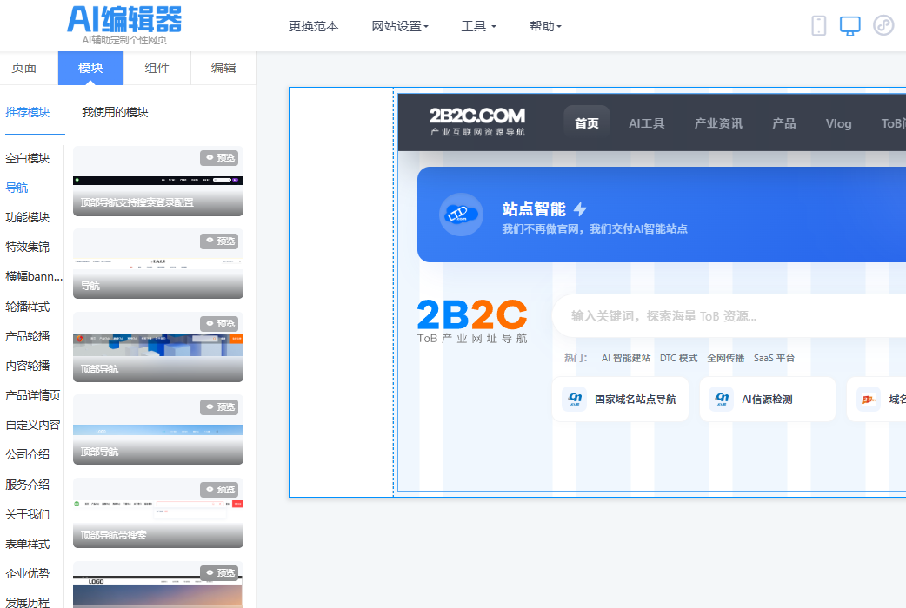Select the 顶部导航带搜索 module thumbnail
Viewport: 906px width, 608px height.
[157, 512]
